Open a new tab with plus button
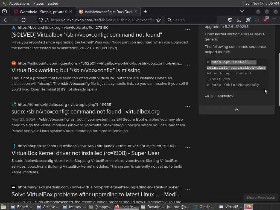This screenshot has height=210, width=280. [x=145, y=11]
